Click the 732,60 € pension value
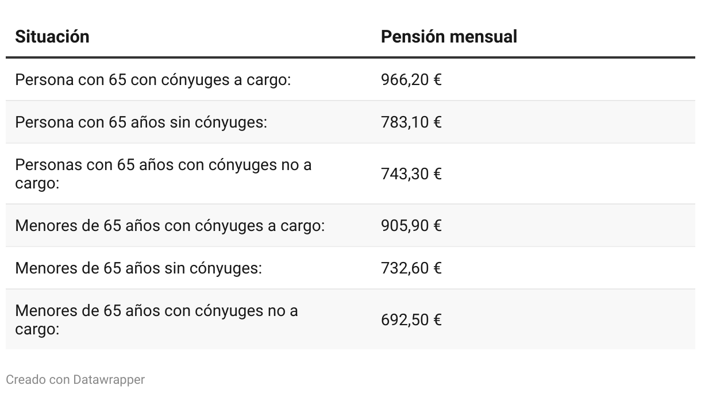 click(x=411, y=268)
